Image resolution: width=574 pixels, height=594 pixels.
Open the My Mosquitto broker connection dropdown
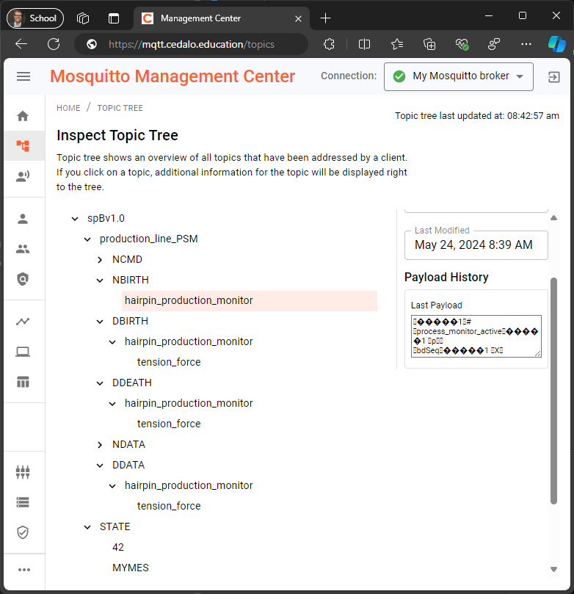(459, 76)
